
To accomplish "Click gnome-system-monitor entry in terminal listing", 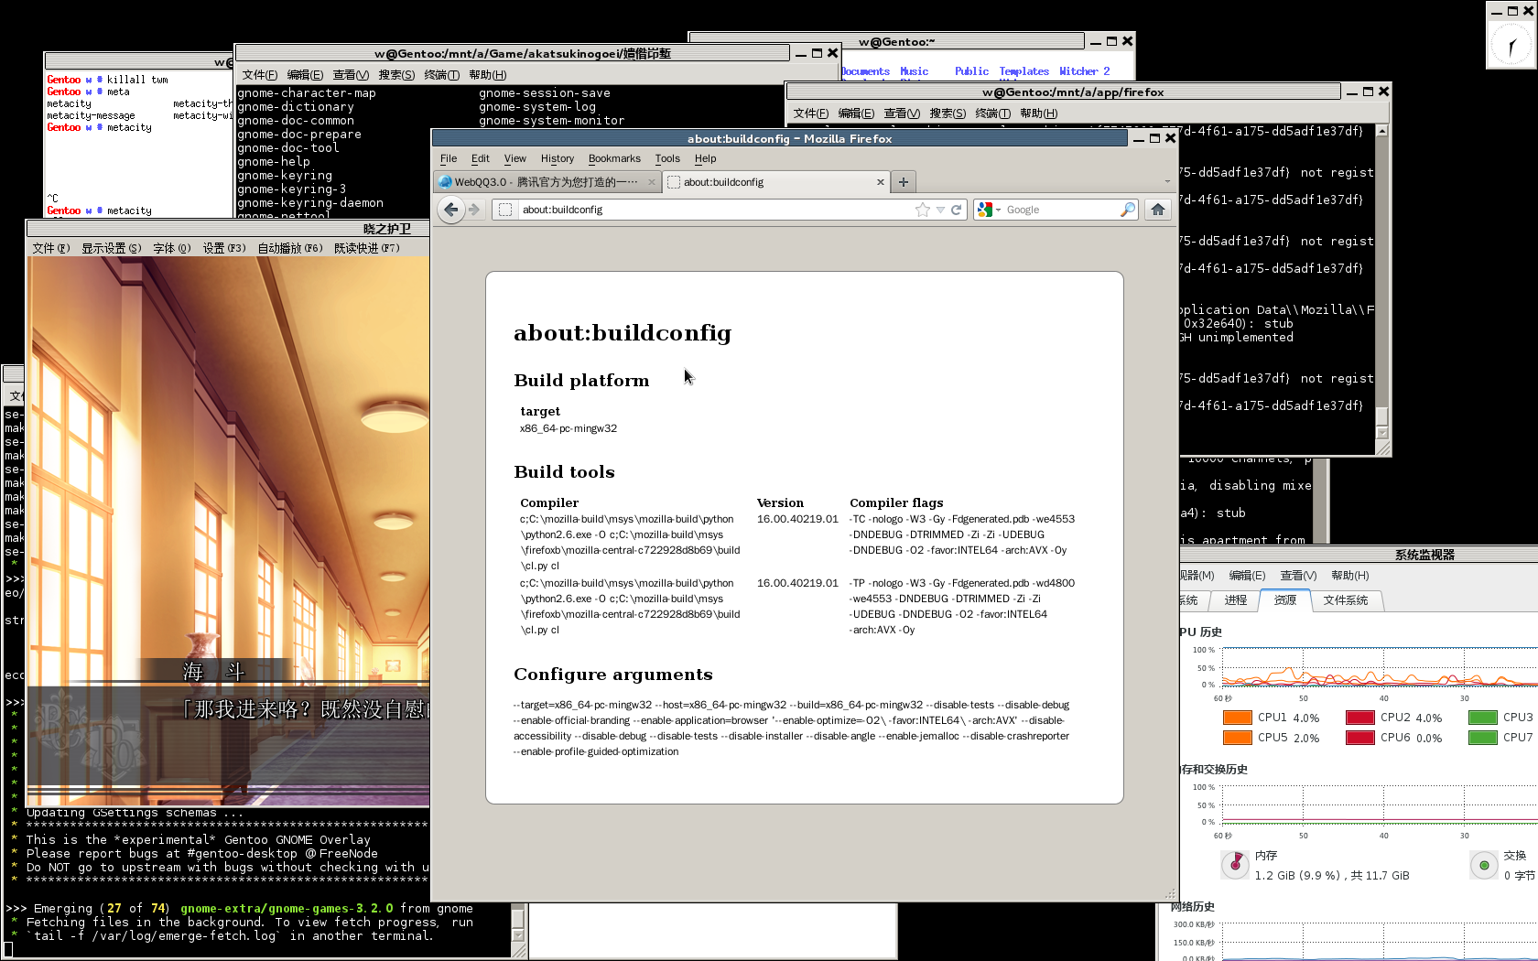I will pos(552,121).
